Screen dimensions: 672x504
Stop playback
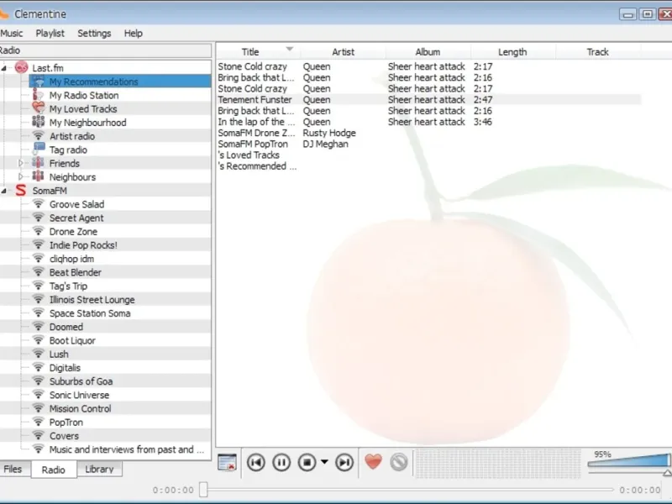[x=307, y=463]
